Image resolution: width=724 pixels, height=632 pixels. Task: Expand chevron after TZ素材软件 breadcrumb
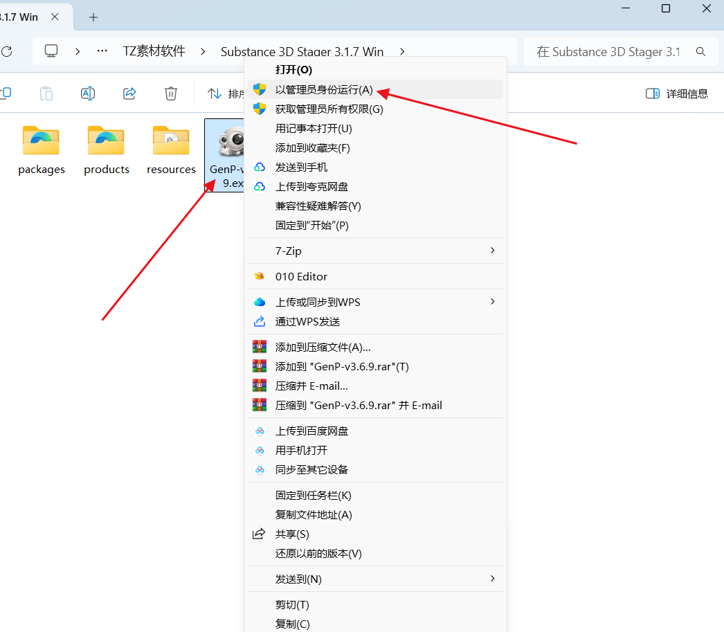(203, 52)
